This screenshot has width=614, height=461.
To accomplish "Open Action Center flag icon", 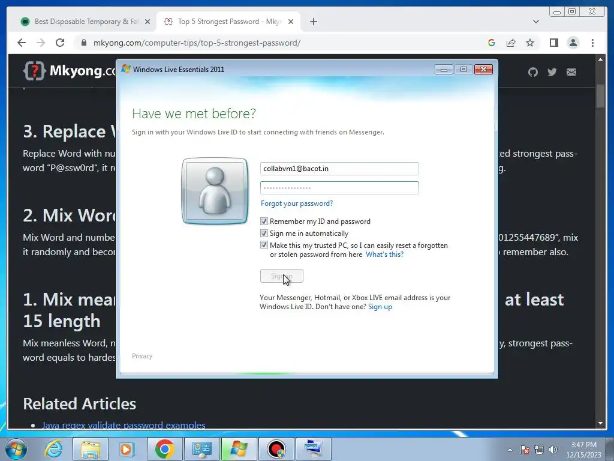I will pyautogui.click(x=525, y=450).
